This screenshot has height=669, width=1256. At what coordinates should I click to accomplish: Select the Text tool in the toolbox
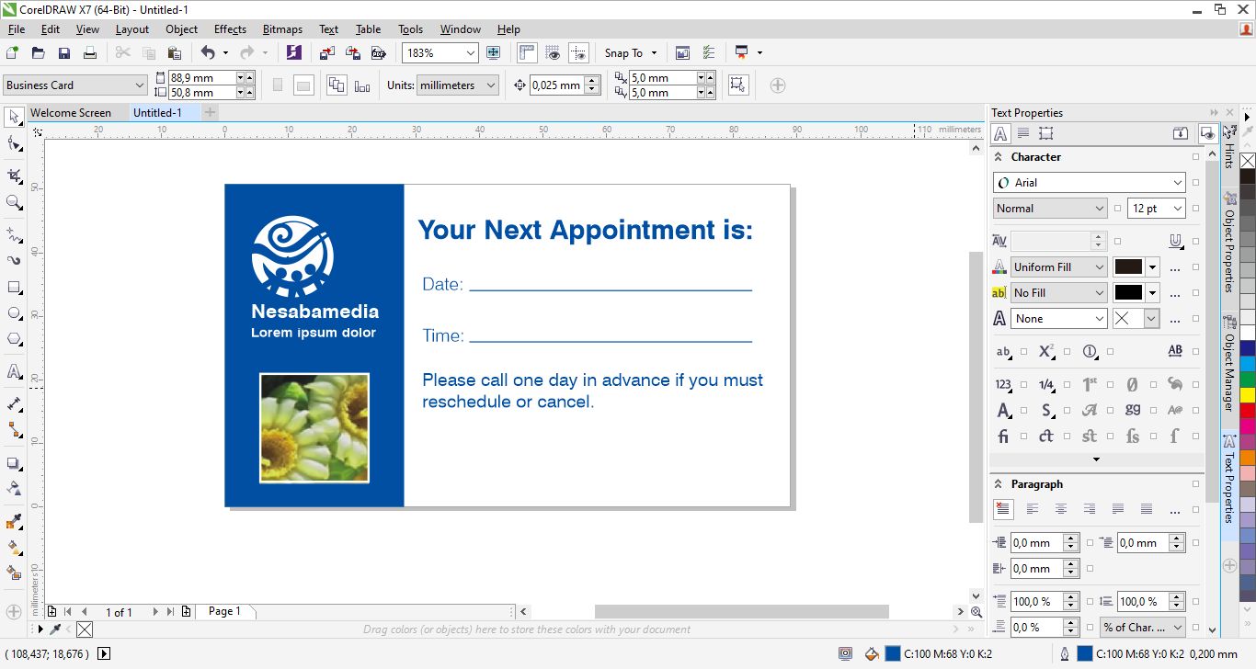pyautogui.click(x=14, y=371)
